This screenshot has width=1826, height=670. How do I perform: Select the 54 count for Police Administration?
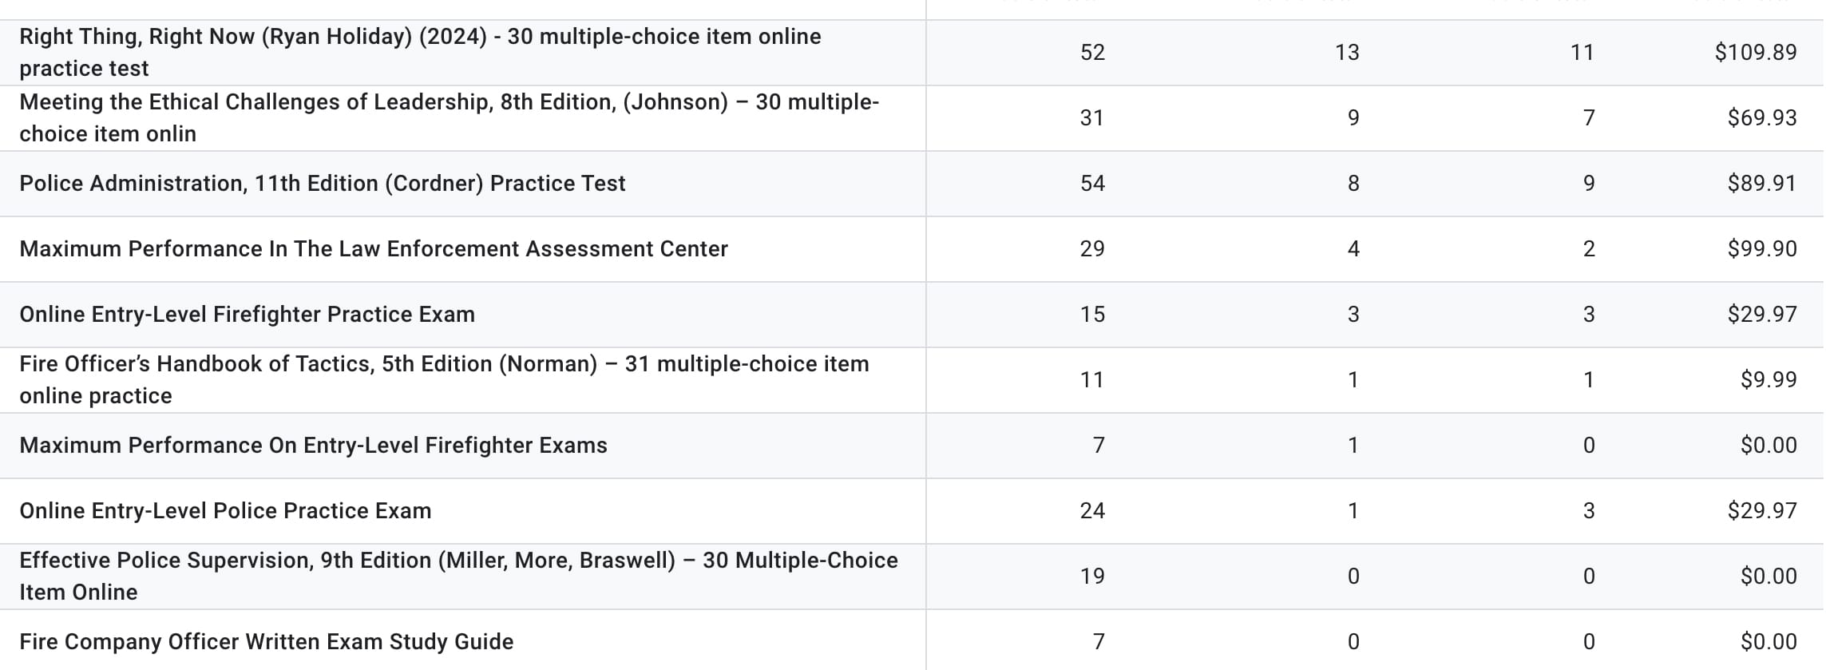1092,184
